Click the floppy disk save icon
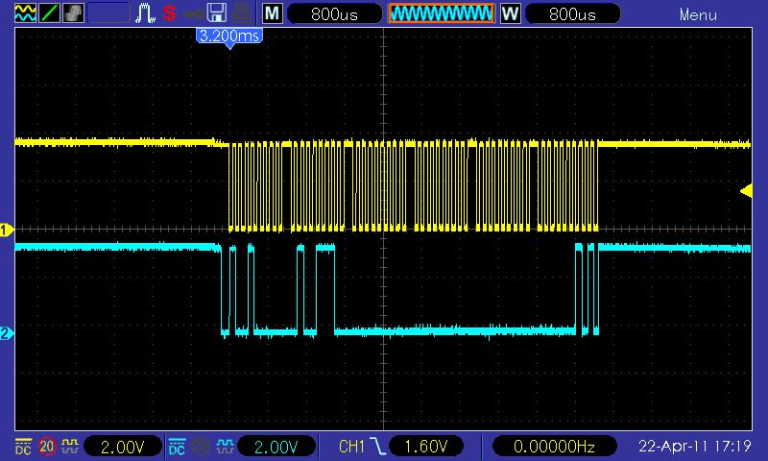768x461 pixels. coord(216,13)
